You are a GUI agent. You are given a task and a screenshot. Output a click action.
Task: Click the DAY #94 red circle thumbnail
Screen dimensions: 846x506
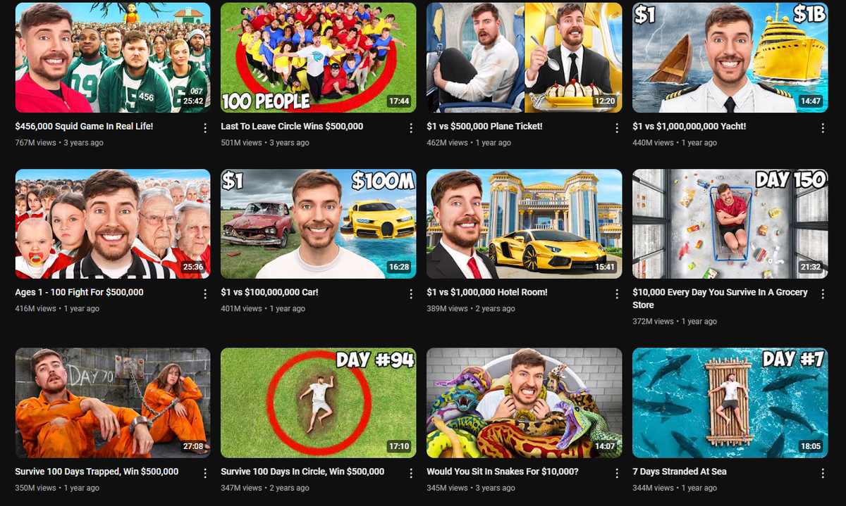318,403
